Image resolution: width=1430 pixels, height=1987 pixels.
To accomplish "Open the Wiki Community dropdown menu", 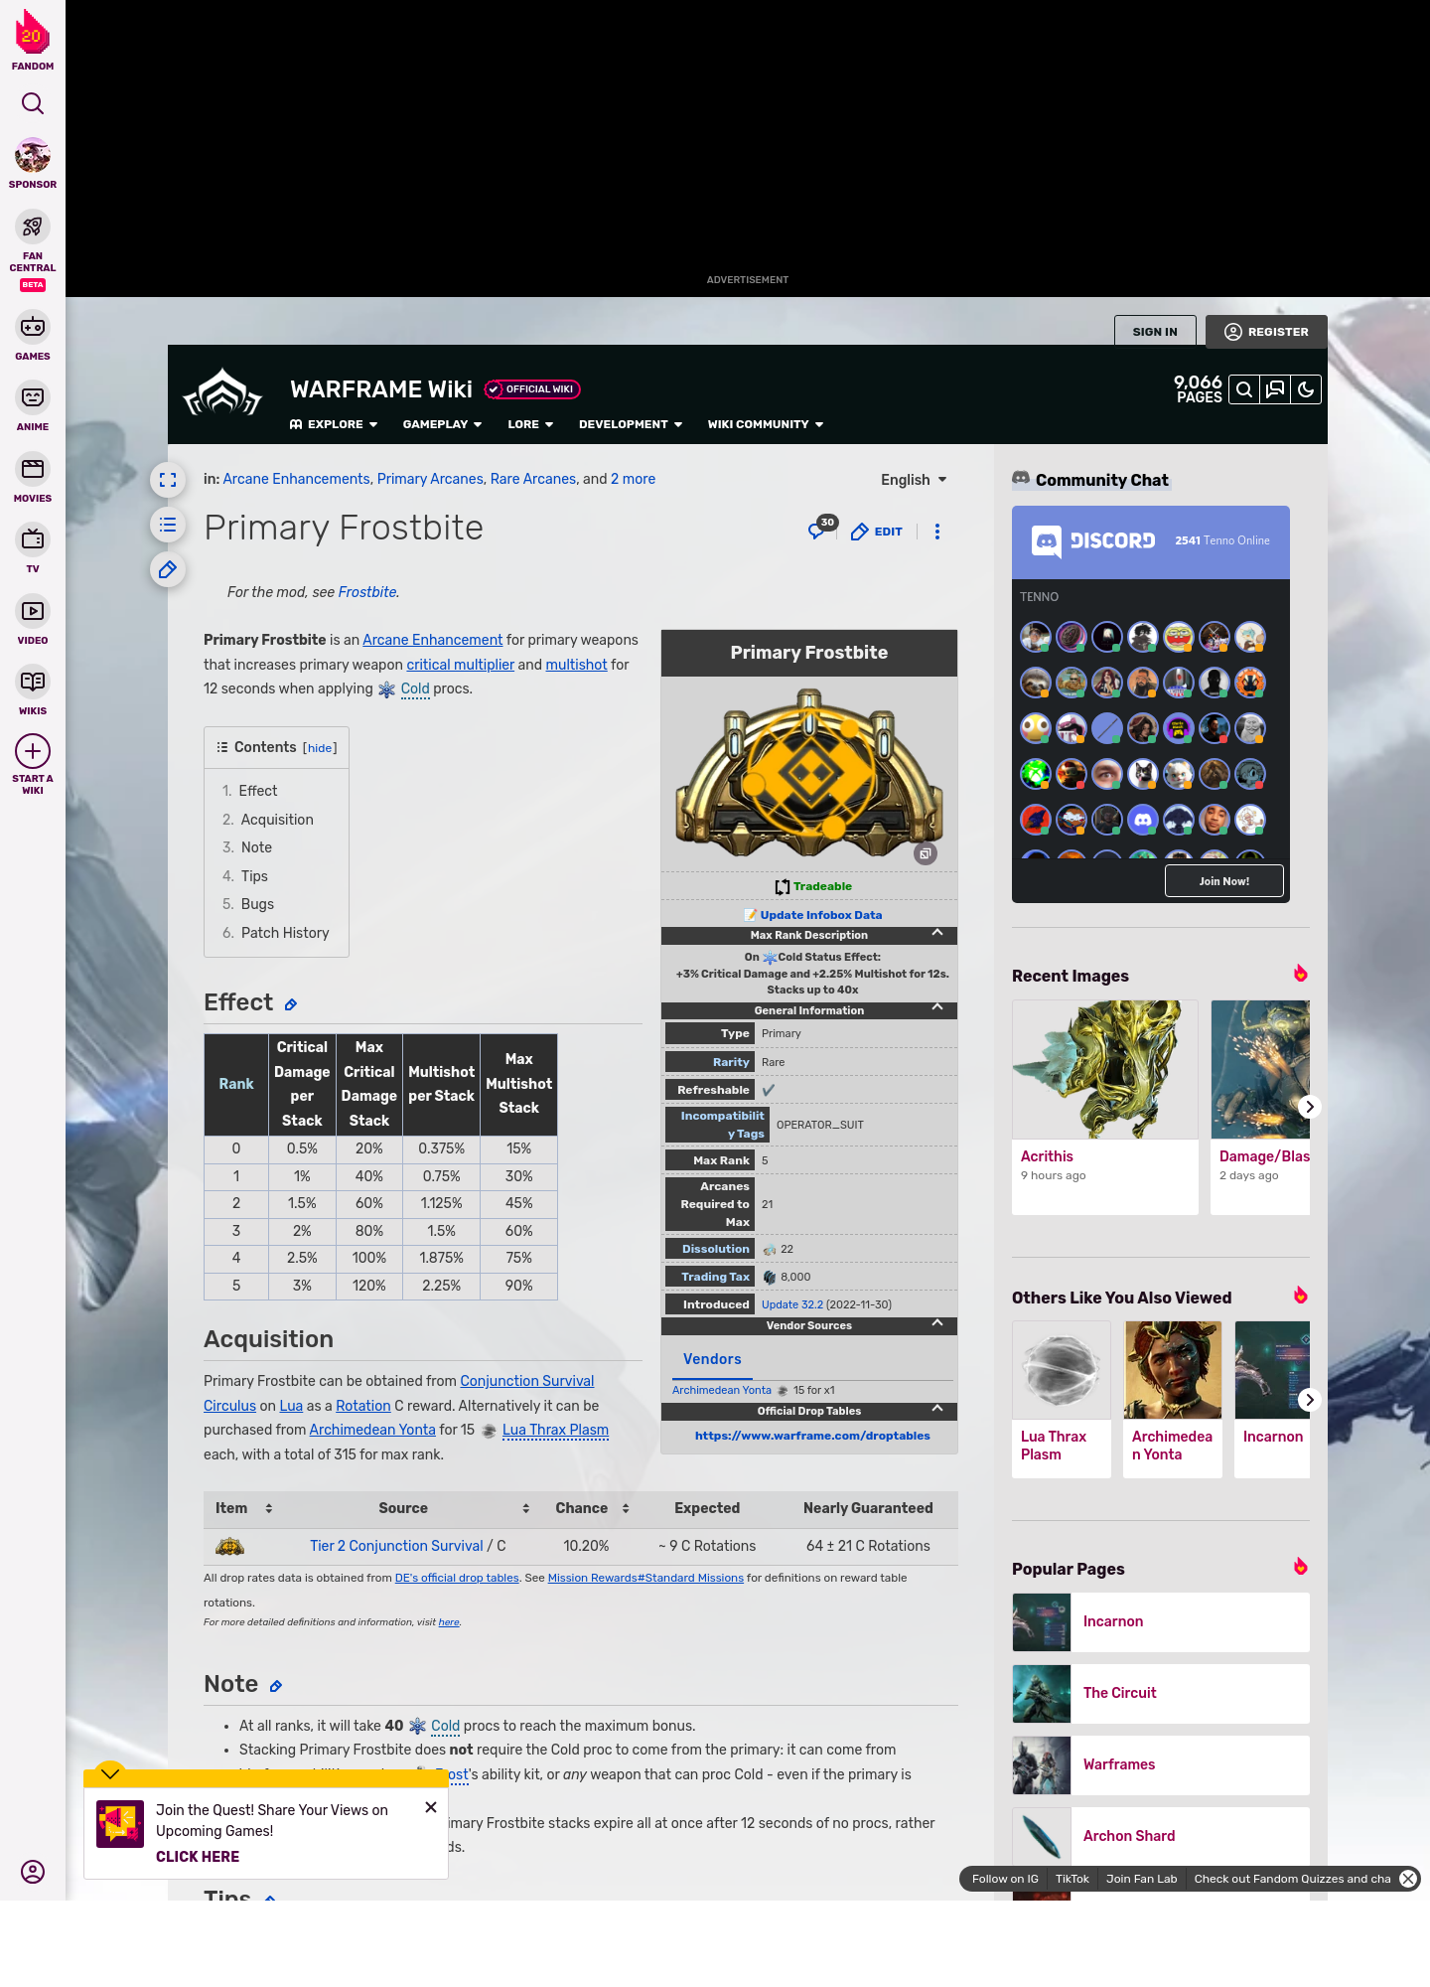I will [x=766, y=424].
